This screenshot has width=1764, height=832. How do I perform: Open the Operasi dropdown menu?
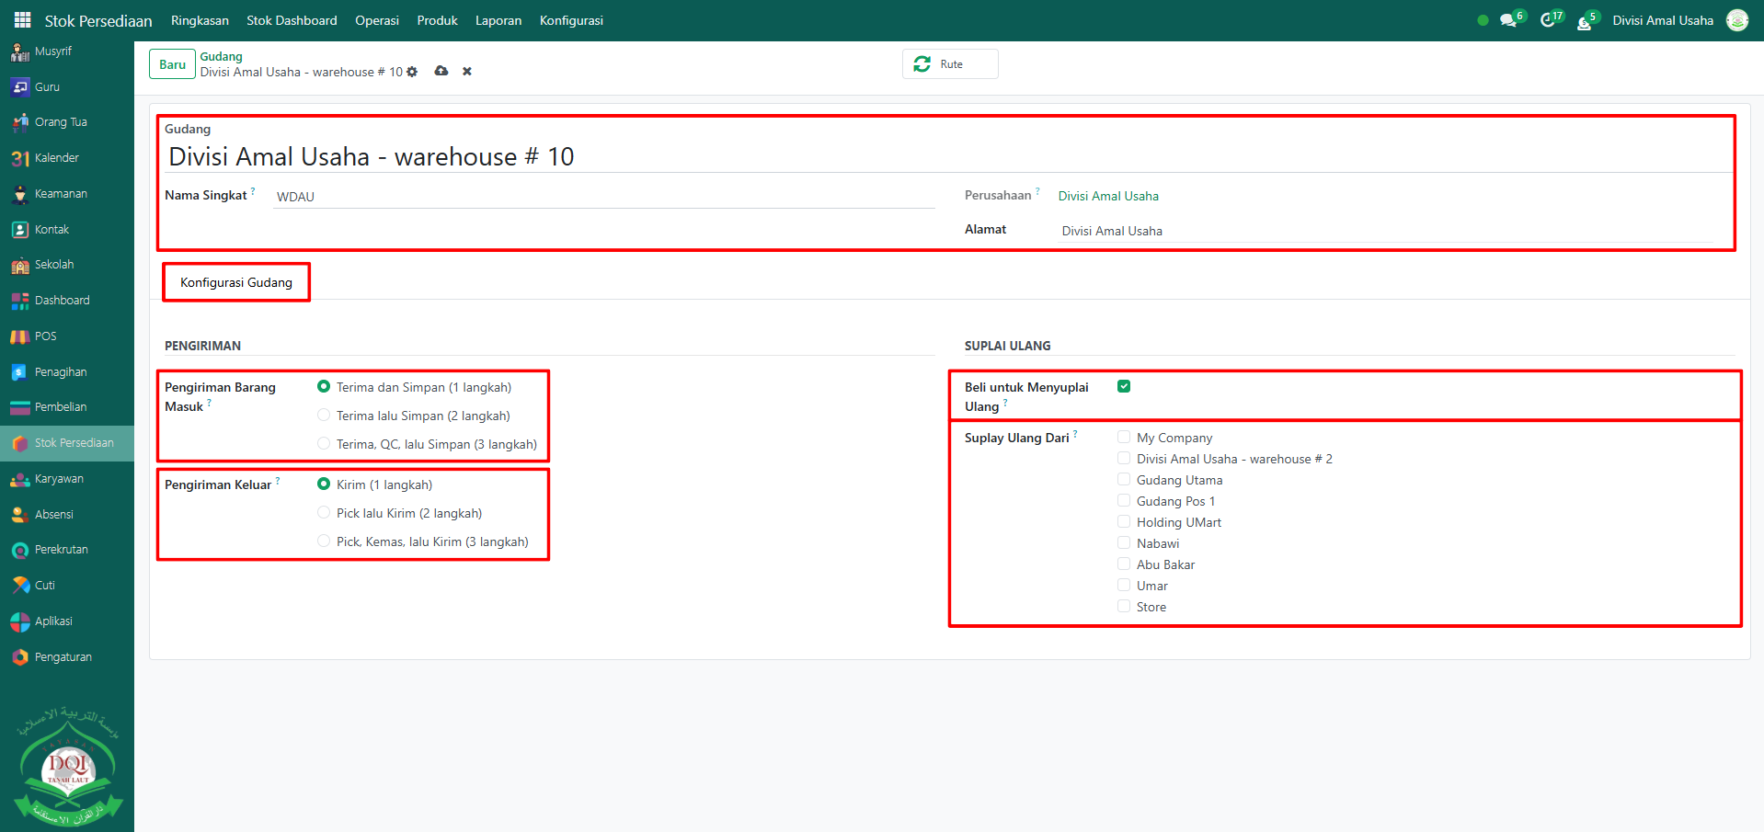(377, 20)
